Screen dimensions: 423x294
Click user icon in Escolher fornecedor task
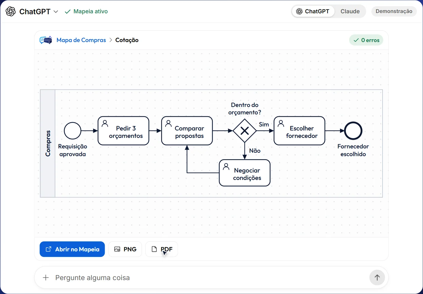click(281, 124)
